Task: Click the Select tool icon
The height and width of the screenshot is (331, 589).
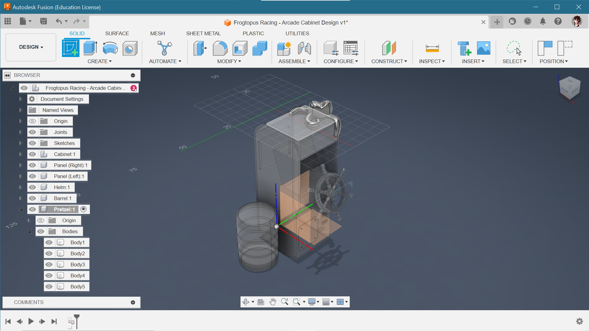Action: tap(514, 48)
